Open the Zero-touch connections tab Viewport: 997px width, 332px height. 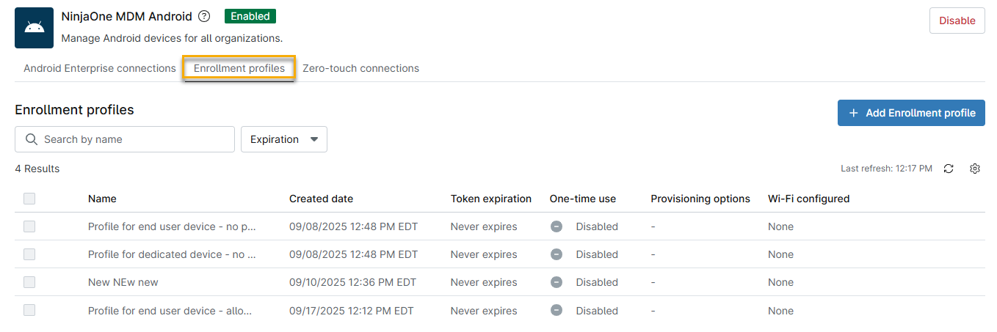[360, 68]
